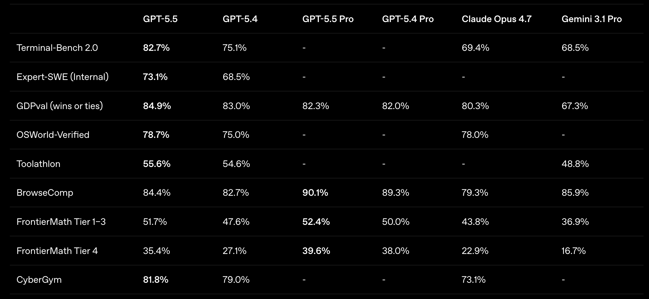Viewport: 649px width, 299px height.
Task: Select the FrontierMath Tier 1–3 label
Action: point(61,222)
